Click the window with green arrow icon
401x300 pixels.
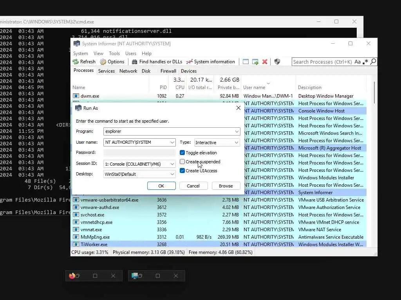point(255,62)
